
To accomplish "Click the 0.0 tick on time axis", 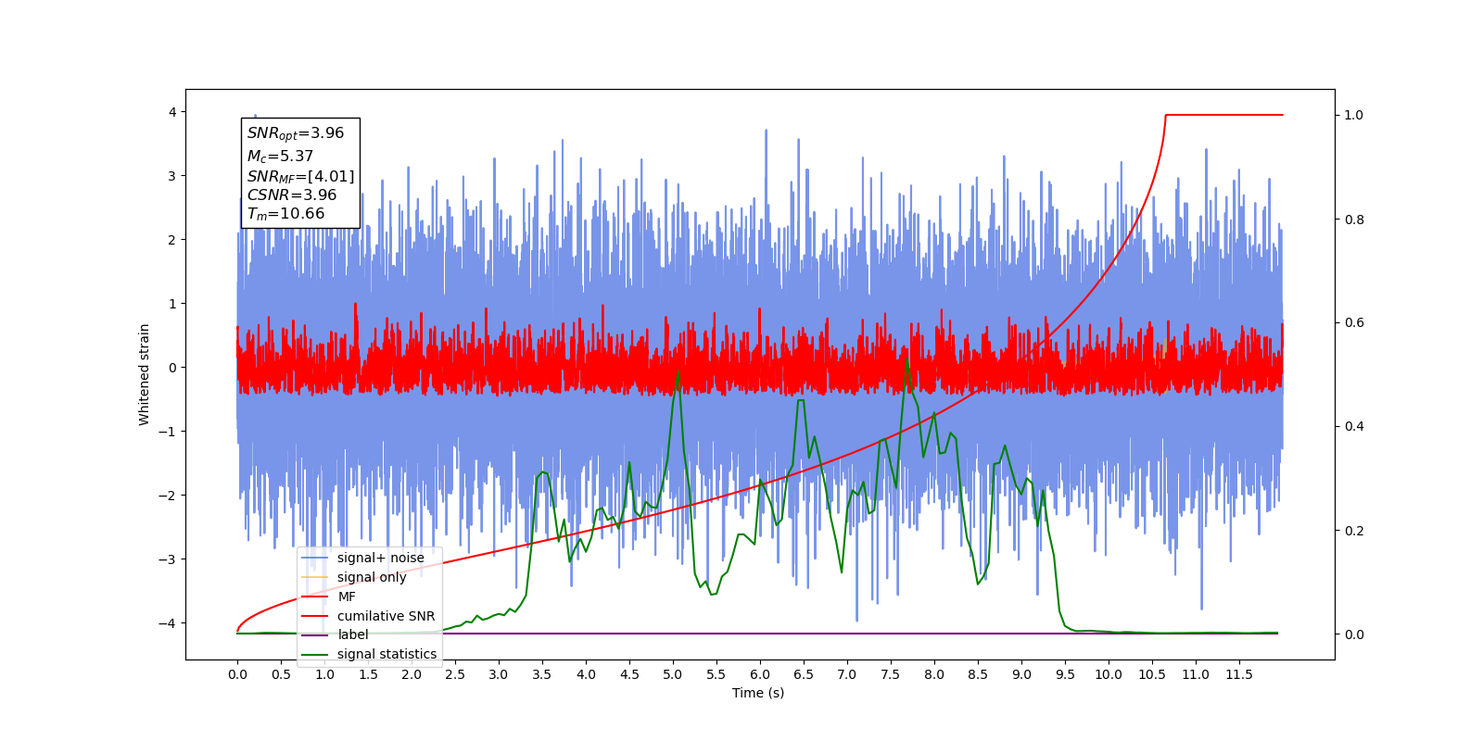I will [237, 674].
